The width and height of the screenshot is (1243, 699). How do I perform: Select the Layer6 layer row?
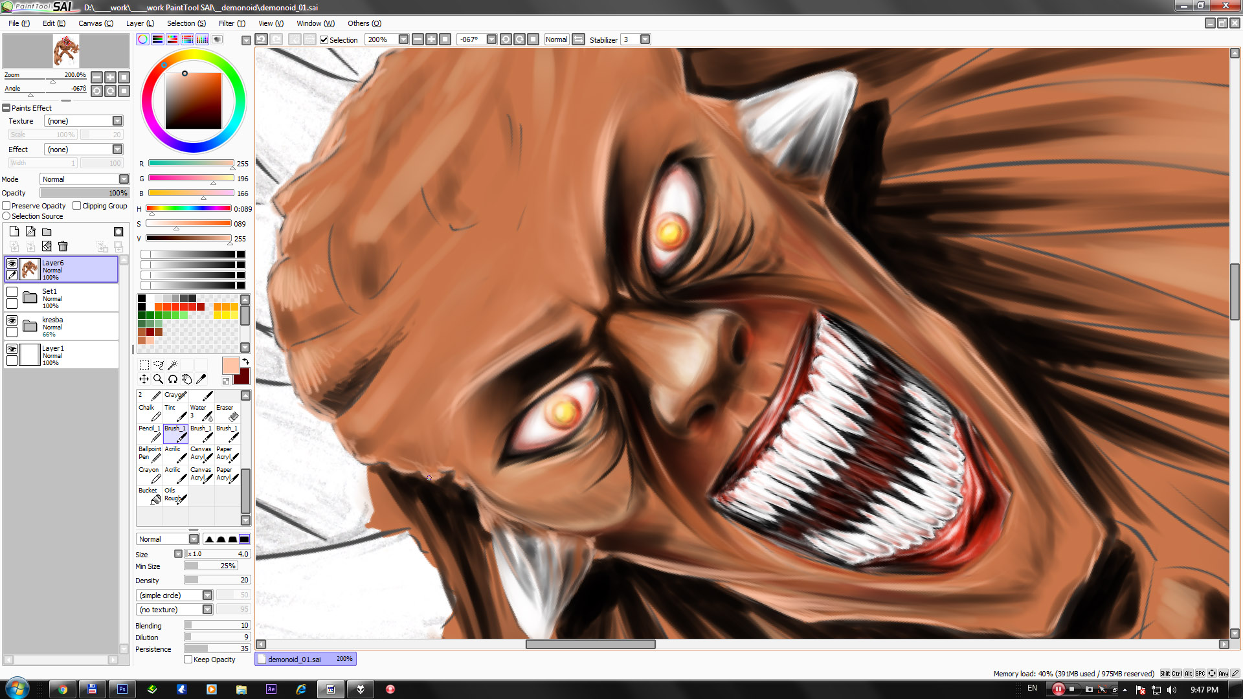point(62,269)
